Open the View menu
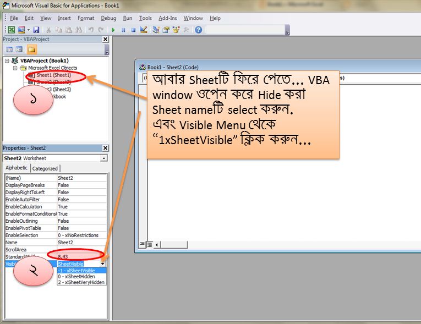421x324 pixels. (x=46, y=18)
